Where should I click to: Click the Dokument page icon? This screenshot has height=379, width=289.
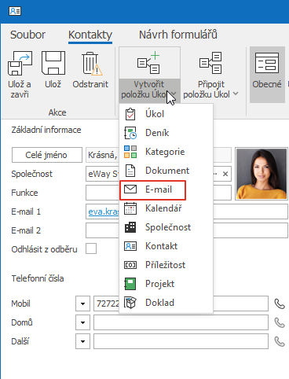click(130, 171)
